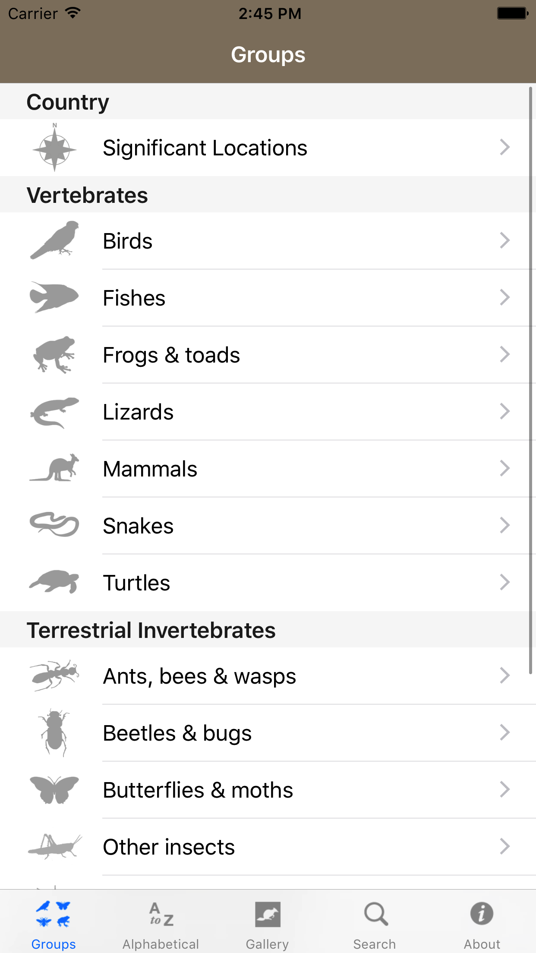Expand Lizards using its chevron arrow
The width and height of the screenshot is (536, 953).
coord(504,411)
